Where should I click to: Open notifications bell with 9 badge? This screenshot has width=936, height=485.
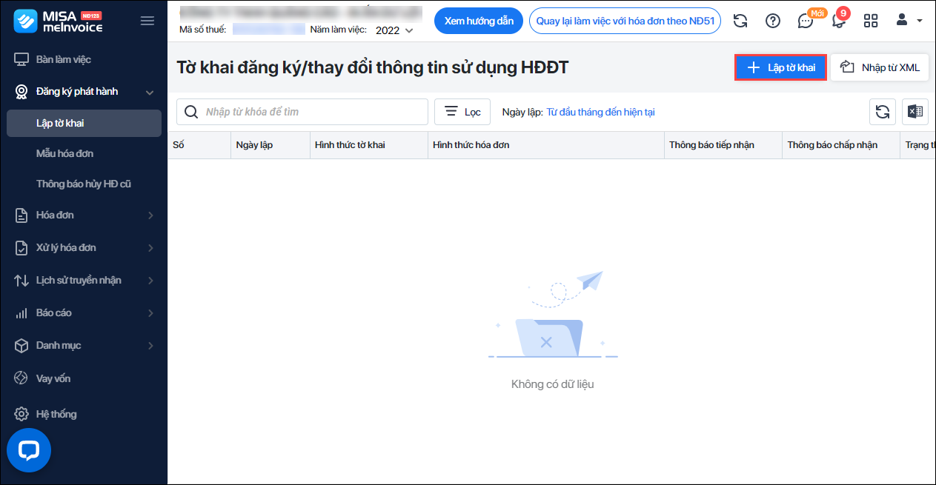[x=839, y=20]
